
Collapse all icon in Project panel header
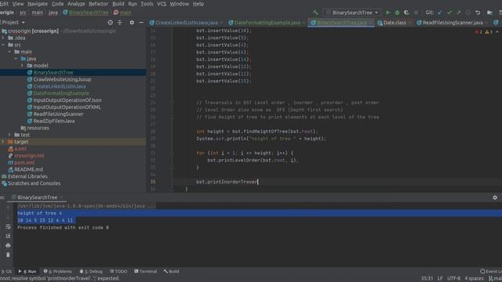120,23
